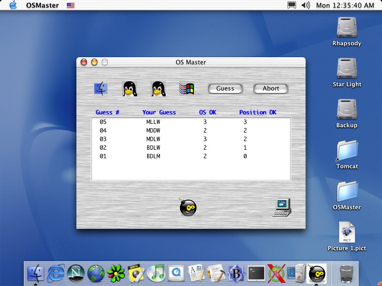Select guess row 05 MLLW
This screenshot has width=382, height=286.
click(x=191, y=122)
